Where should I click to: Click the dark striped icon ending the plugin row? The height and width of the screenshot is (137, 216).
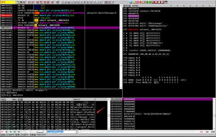point(166,2)
